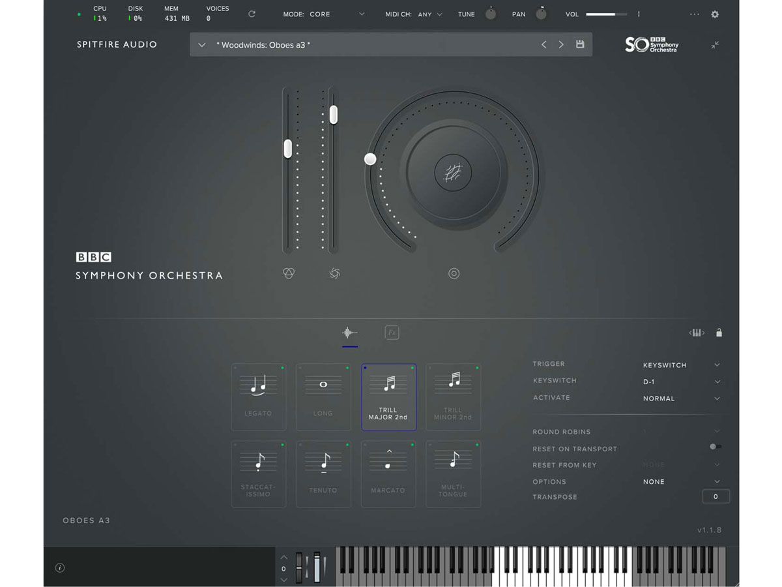Click the refresh voices icon

[x=252, y=14]
